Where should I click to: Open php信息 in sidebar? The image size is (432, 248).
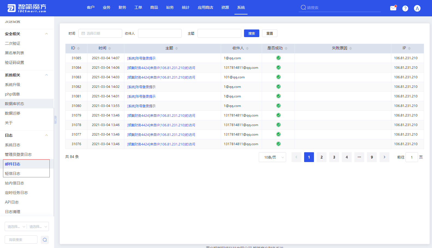pyautogui.click(x=12, y=94)
